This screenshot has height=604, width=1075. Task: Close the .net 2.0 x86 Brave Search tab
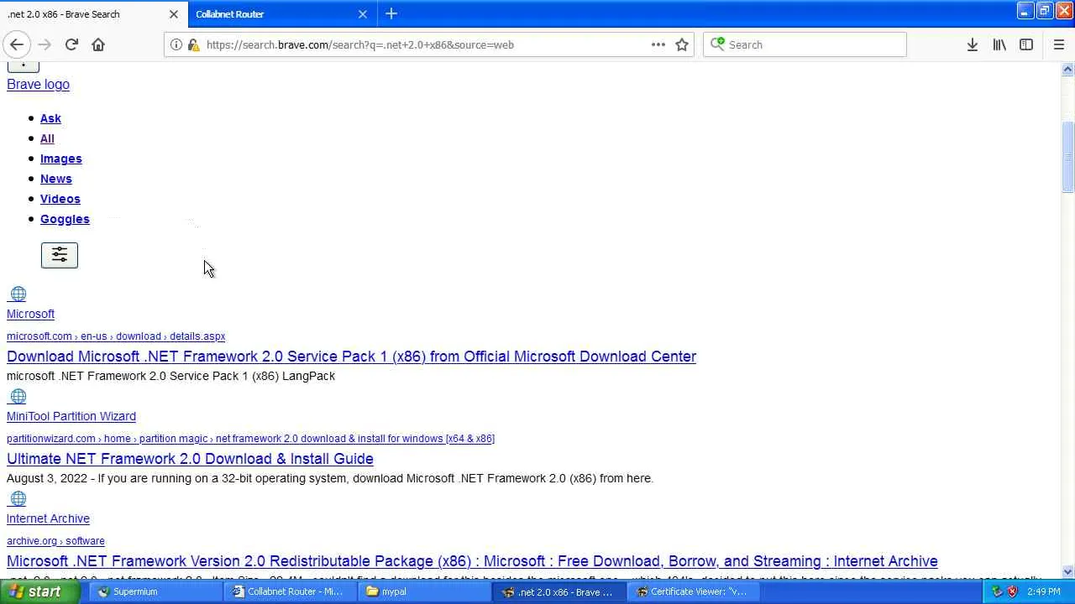pyautogui.click(x=174, y=13)
